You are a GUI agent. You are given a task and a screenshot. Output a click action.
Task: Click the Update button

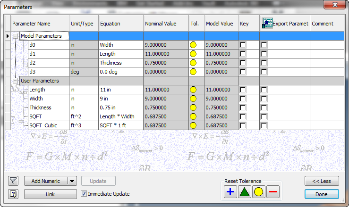click(98, 181)
